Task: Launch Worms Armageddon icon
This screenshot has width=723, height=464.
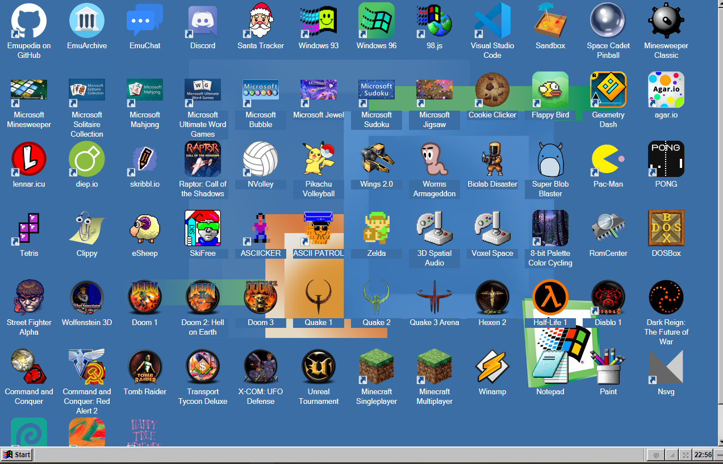Action: [434, 159]
